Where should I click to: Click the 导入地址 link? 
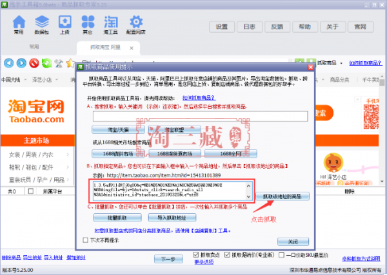tap(54, 258)
